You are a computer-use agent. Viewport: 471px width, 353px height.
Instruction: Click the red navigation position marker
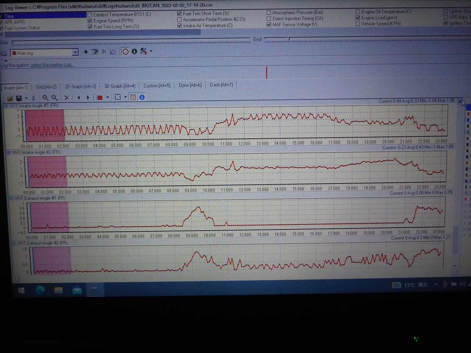pyautogui.click(x=266, y=72)
